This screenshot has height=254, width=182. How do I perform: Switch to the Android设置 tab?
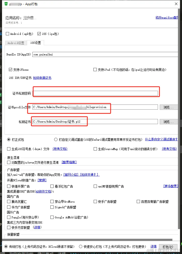[x=16, y=43]
